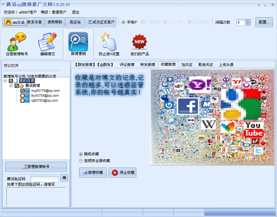Select the 本地IP radio option
The image size is (277, 217).
pyautogui.click(x=123, y=22)
